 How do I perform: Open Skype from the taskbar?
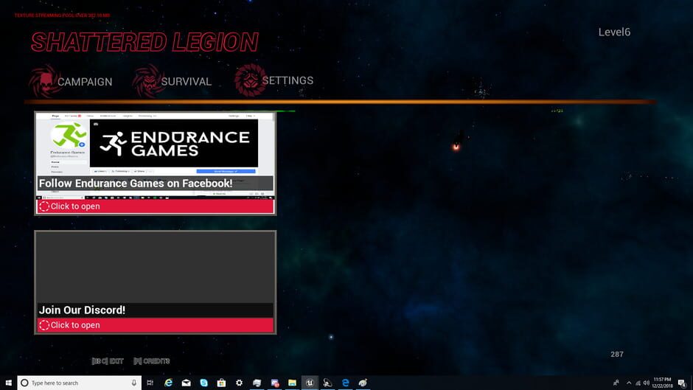coord(203,383)
